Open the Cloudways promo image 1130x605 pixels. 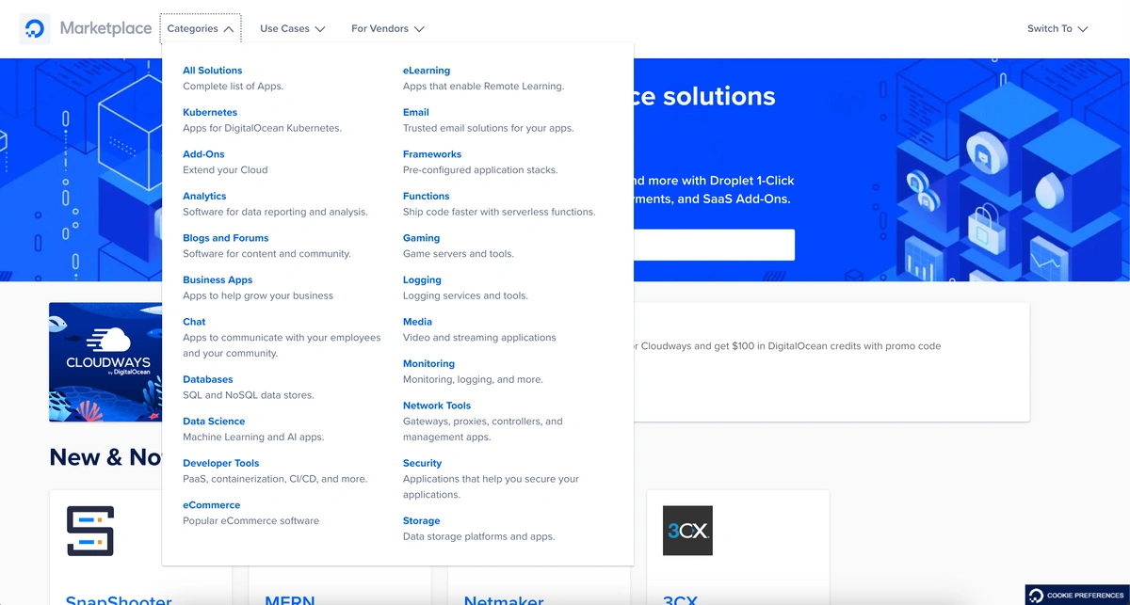[x=105, y=362]
